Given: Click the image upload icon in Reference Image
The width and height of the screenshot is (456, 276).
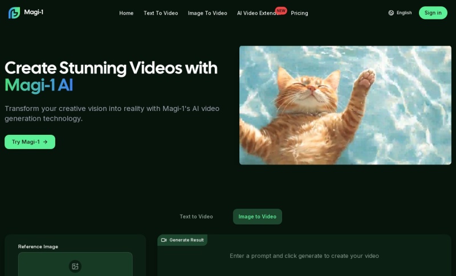Looking at the screenshot, I should [75, 266].
